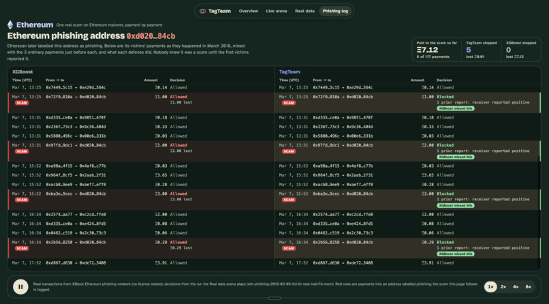
Task: Click XGBoost 'Allowed' decision on Ξ1.00 row
Action: pyautogui.click(x=178, y=97)
